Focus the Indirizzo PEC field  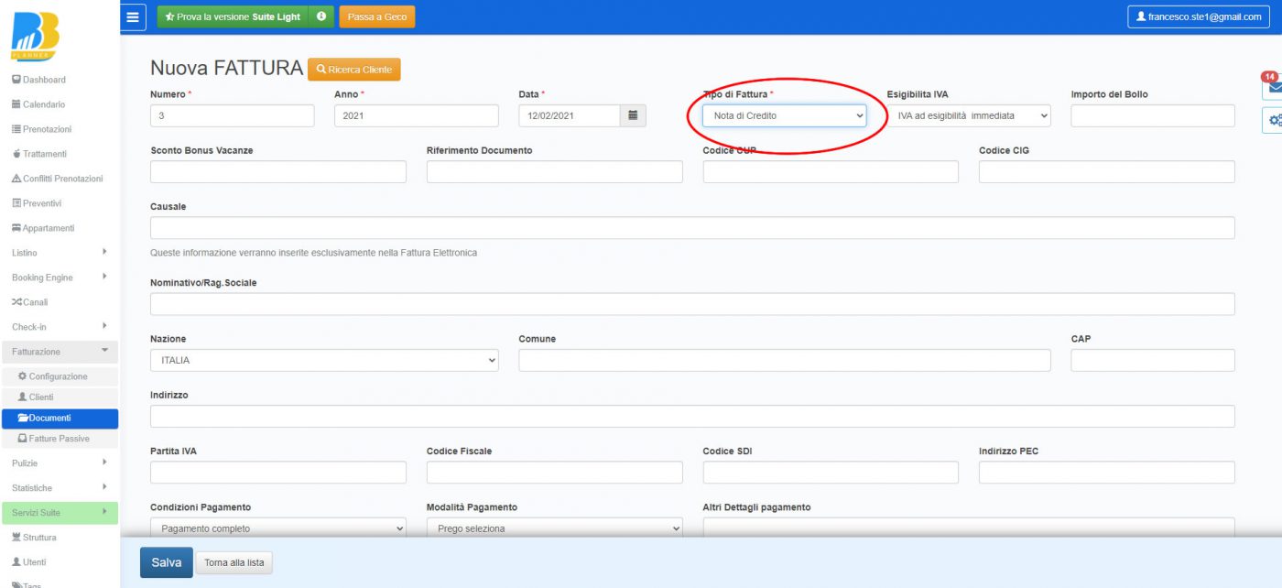pyautogui.click(x=1107, y=472)
